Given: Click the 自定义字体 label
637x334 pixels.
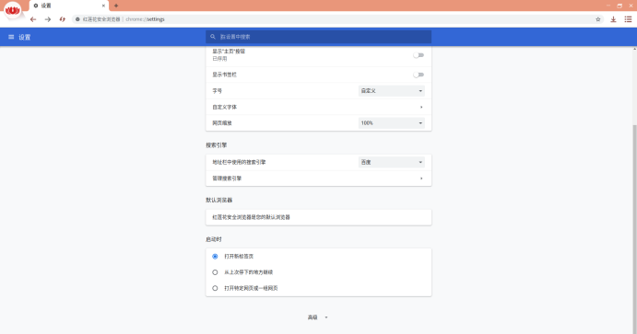Looking at the screenshot, I should tap(225, 107).
